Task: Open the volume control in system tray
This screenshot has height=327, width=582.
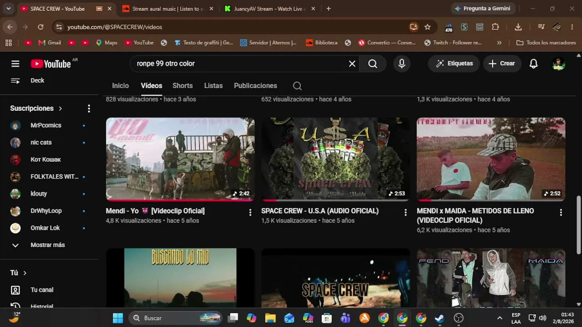Action: pos(542,318)
